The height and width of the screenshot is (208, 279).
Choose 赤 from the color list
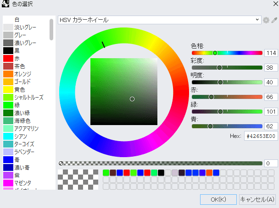coord(26,59)
